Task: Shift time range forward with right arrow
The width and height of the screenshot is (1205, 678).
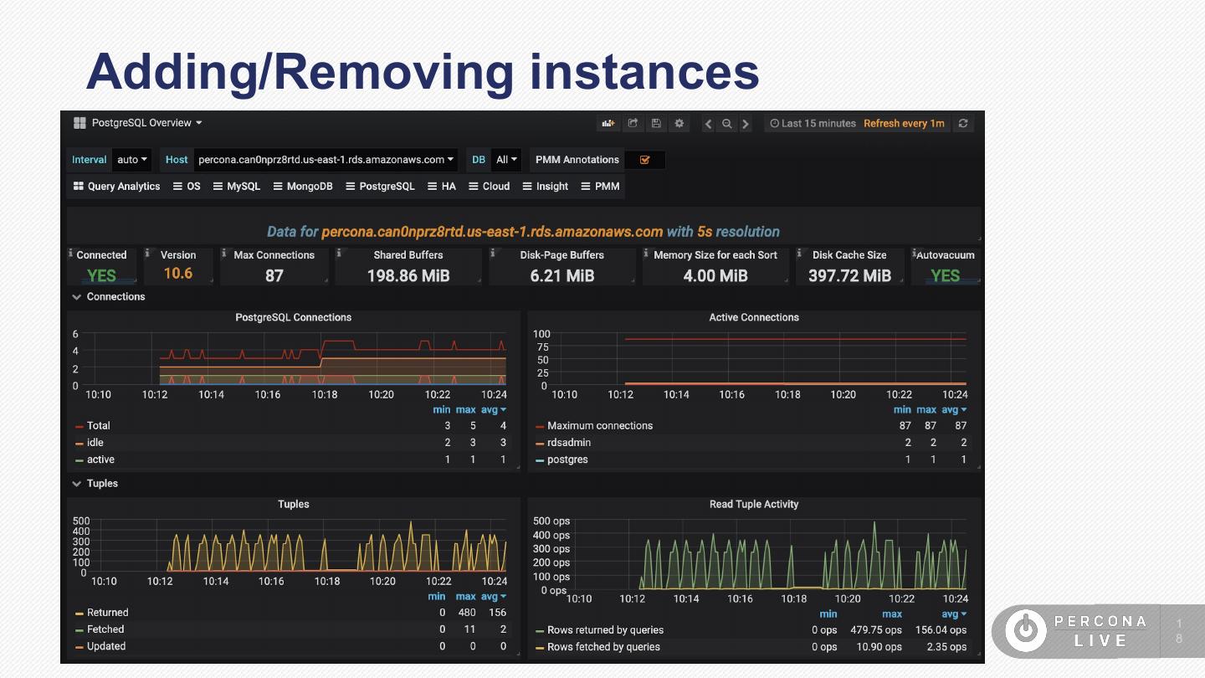Action: [746, 124]
